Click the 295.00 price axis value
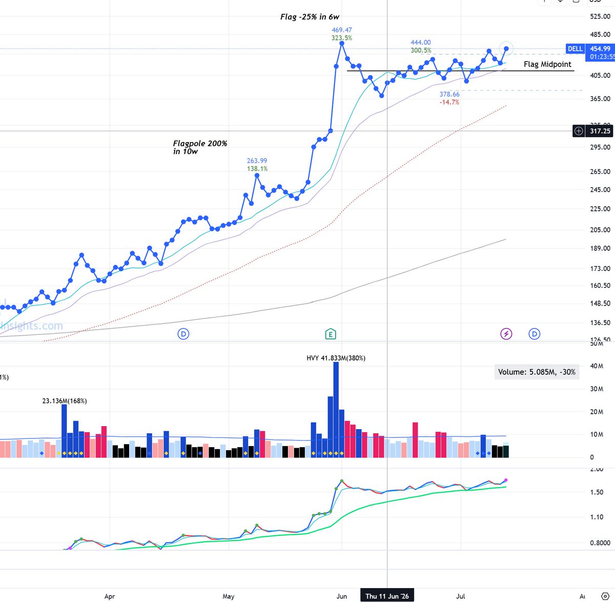 [x=600, y=147]
